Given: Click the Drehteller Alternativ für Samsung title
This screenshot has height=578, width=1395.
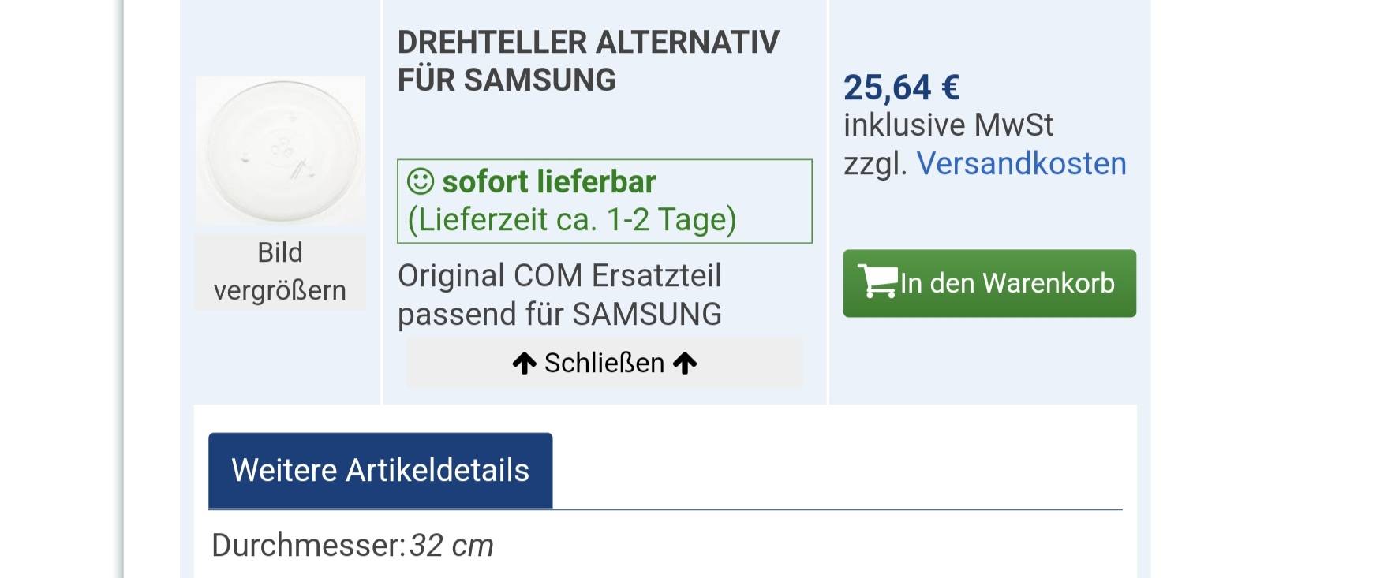Looking at the screenshot, I should [588, 61].
